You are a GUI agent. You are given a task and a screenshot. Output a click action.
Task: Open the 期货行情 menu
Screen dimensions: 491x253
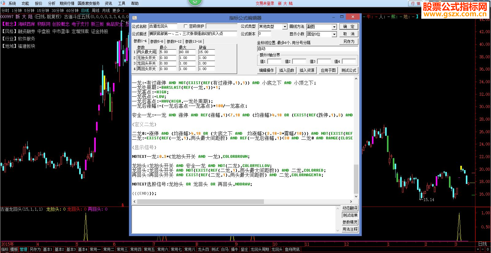67,3
